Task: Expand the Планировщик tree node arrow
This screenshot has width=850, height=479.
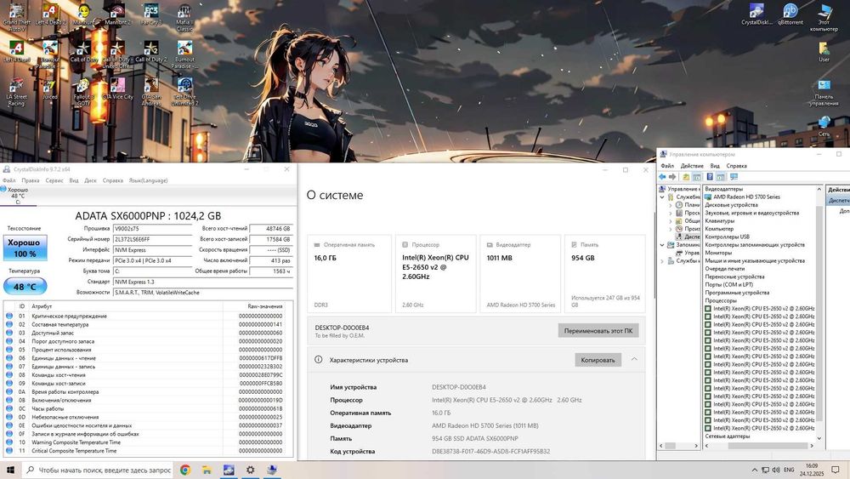Action: point(671,205)
